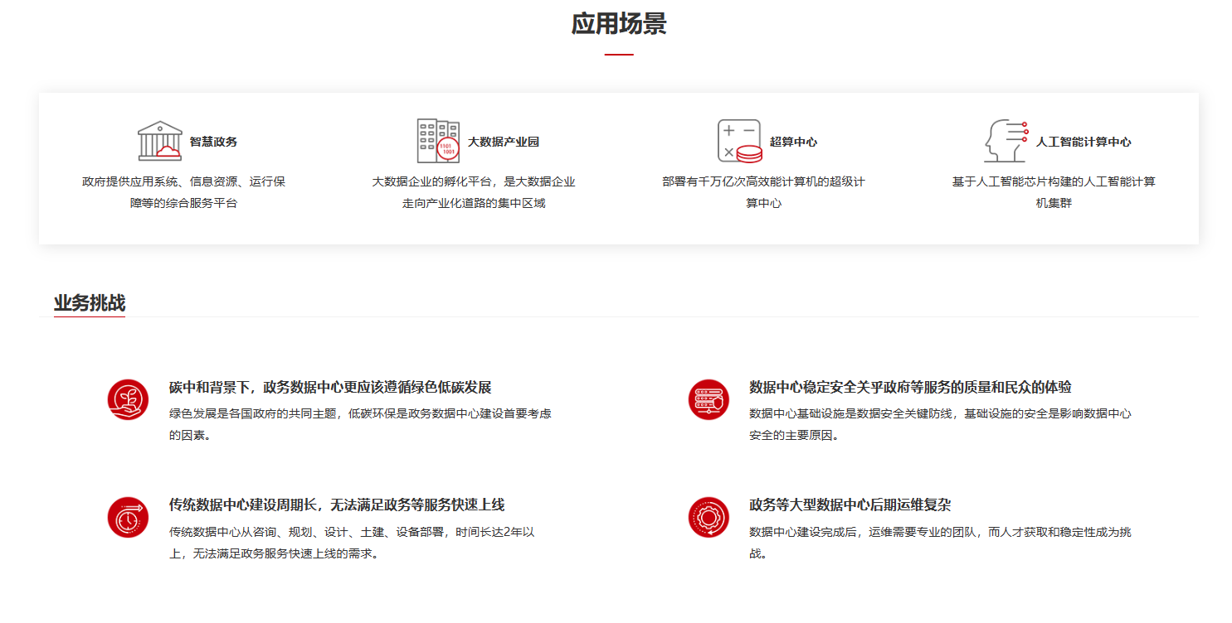Select the 大数据产业园 title
Screen dimensions: 1232x623
[503, 142]
